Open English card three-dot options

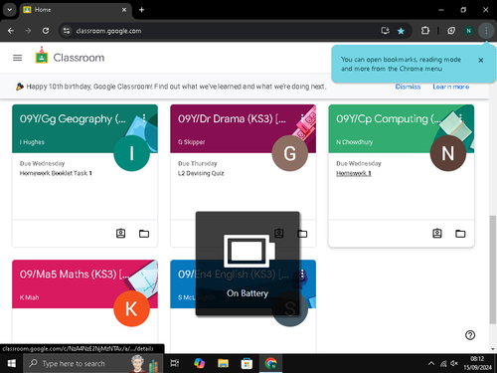click(x=302, y=274)
